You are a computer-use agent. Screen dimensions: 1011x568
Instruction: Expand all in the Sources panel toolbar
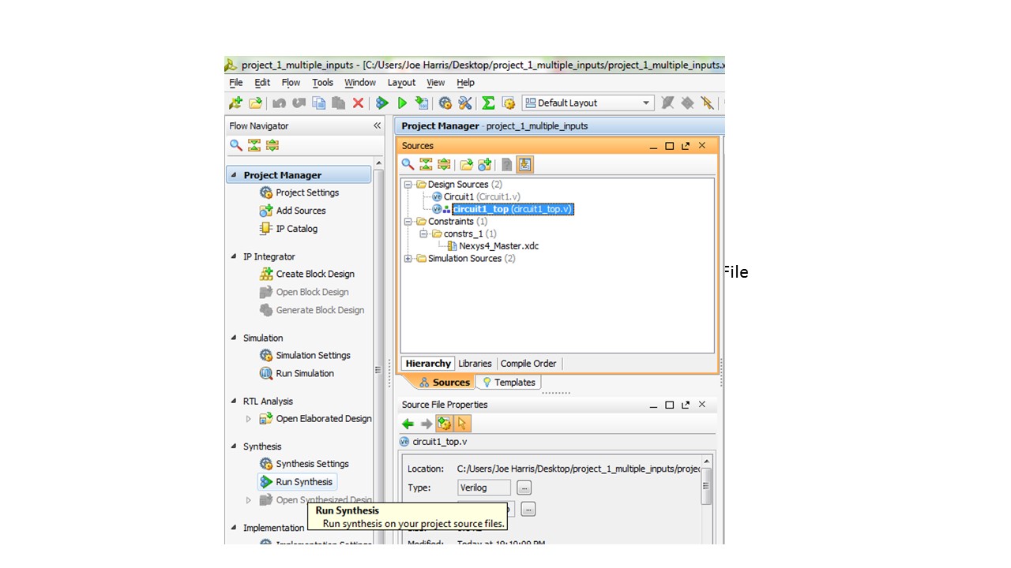(444, 164)
